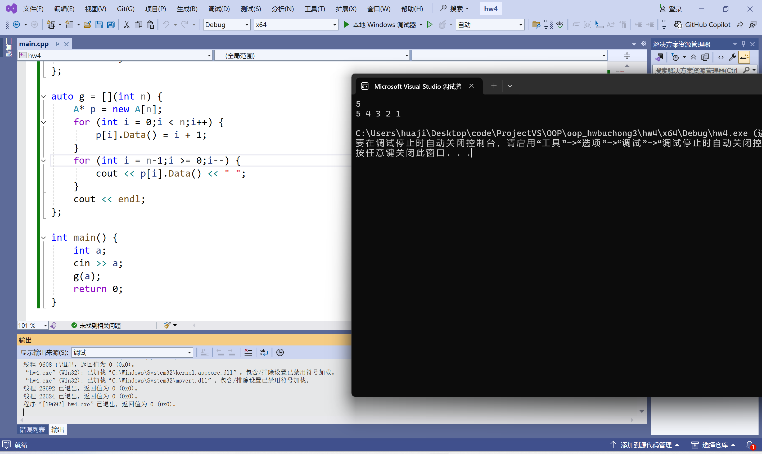Switch to the 错误列表 tab

coord(32,430)
